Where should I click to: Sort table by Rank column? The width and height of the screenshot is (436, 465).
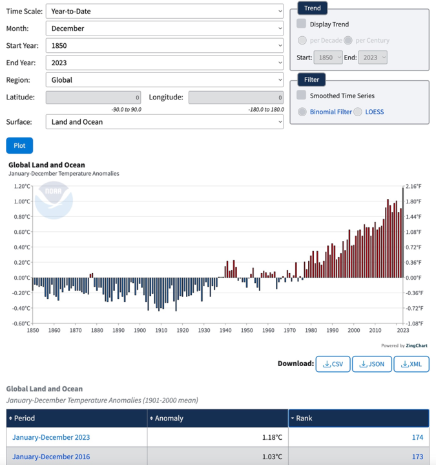point(358,418)
